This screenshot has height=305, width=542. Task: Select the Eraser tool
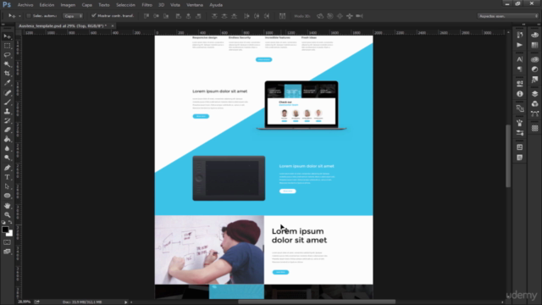click(7, 130)
